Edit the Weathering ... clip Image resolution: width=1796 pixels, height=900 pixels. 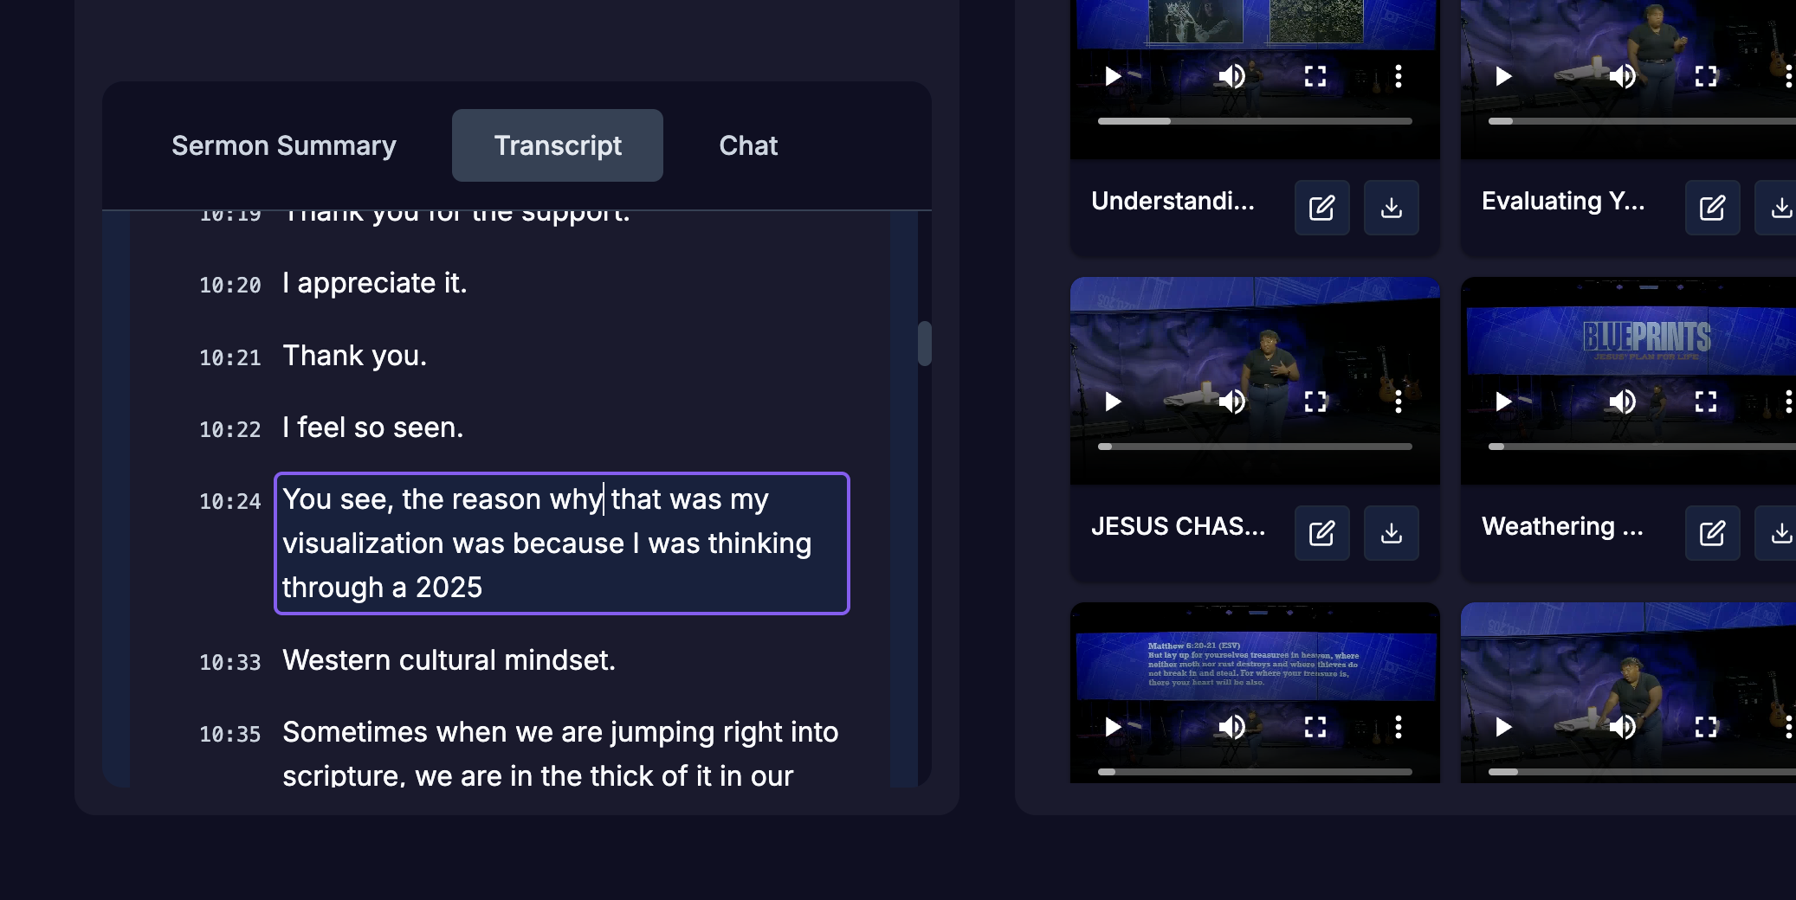point(1712,533)
